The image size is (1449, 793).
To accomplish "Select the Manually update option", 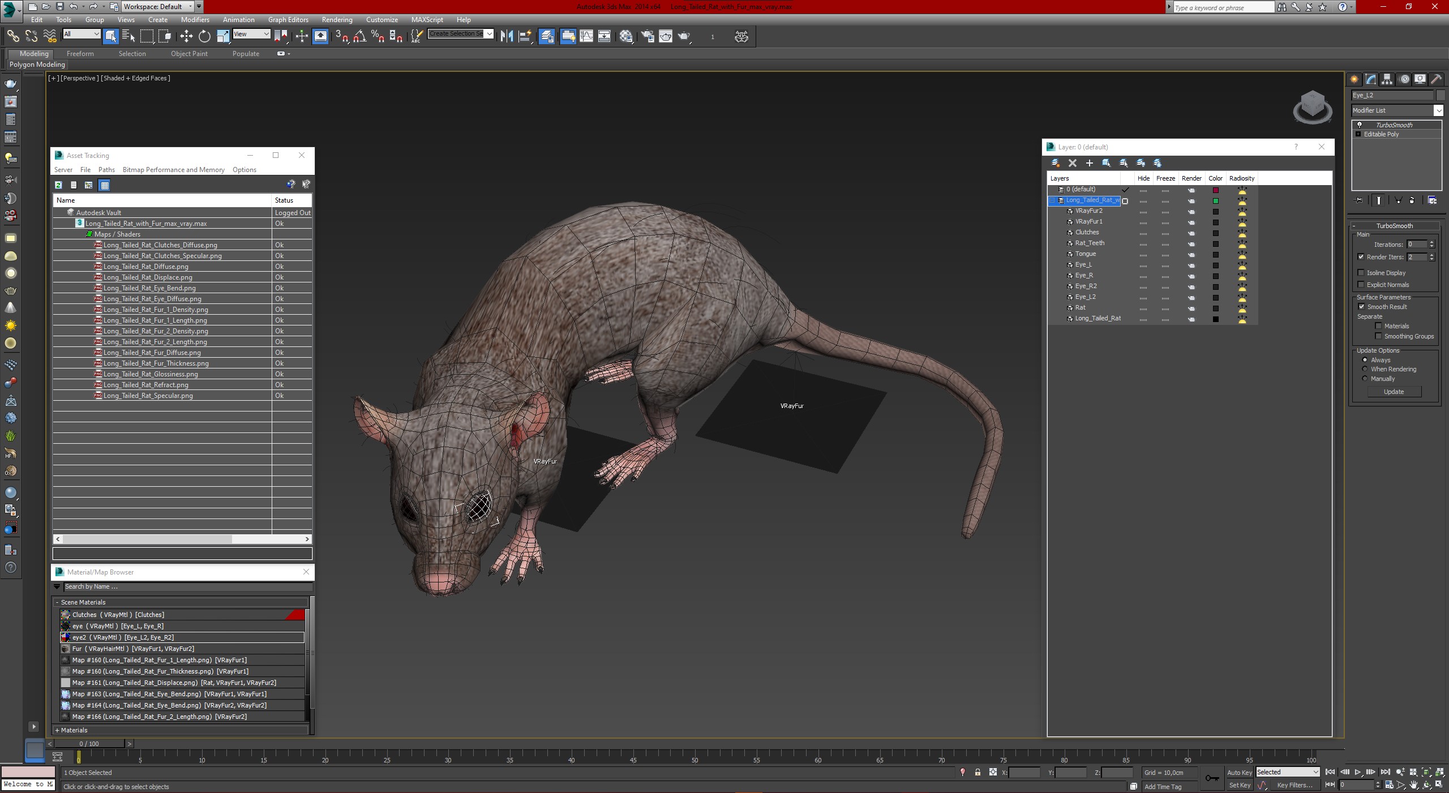I will (x=1365, y=379).
